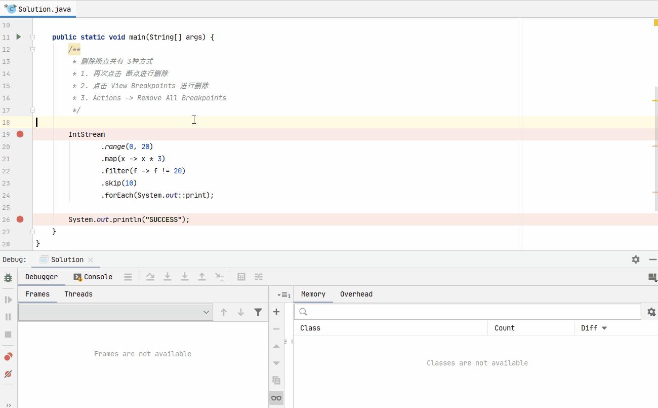This screenshot has width=658, height=408.
Task: Toggle the breakpoint on line 26
Action: [x=20, y=219]
